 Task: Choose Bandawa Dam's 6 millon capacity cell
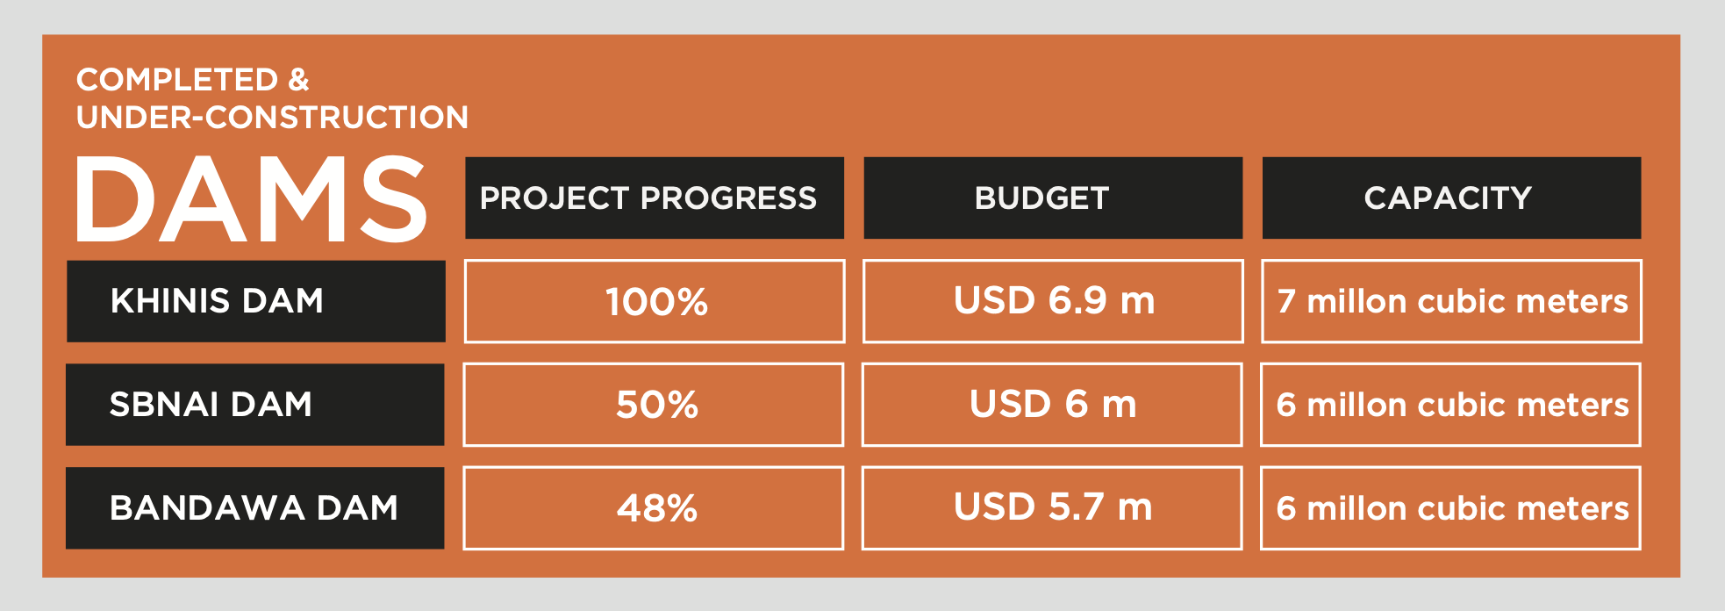(x=1450, y=508)
